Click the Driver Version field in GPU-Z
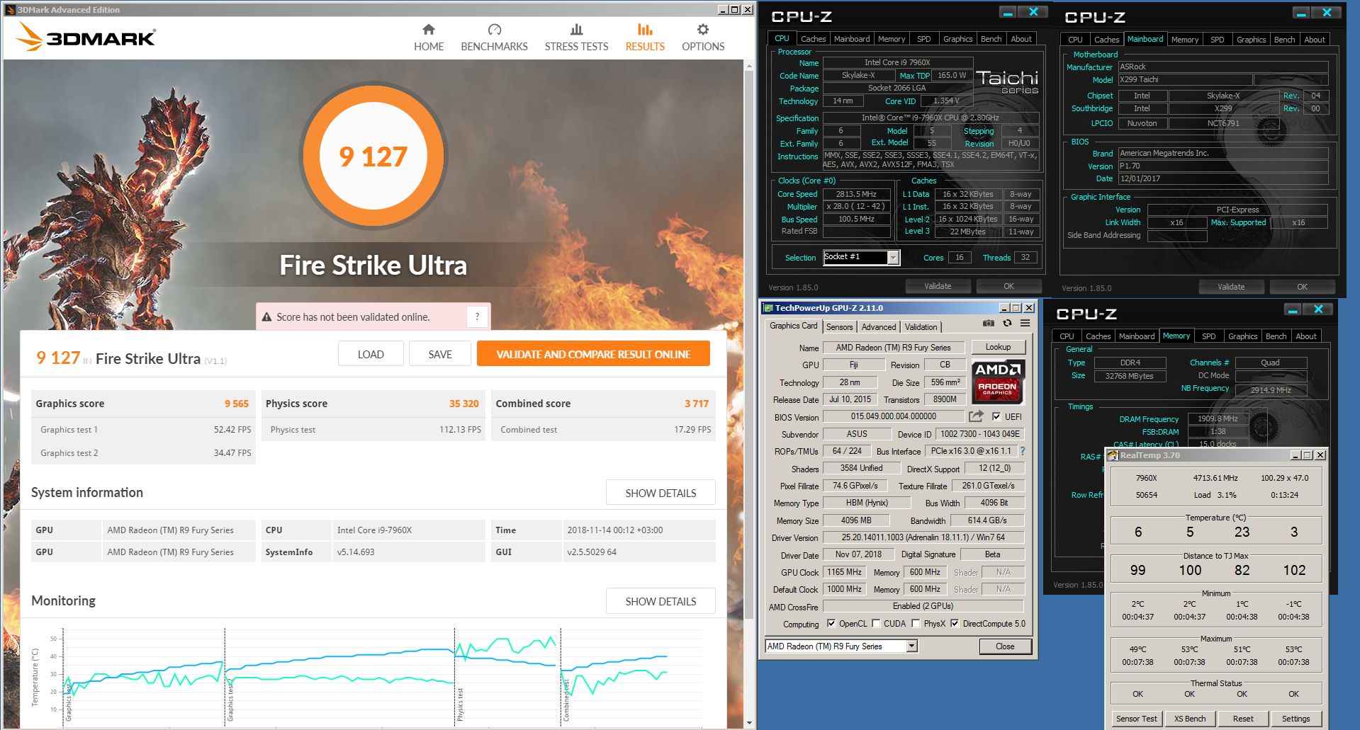The width and height of the screenshot is (1360, 730). coord(923,537)
